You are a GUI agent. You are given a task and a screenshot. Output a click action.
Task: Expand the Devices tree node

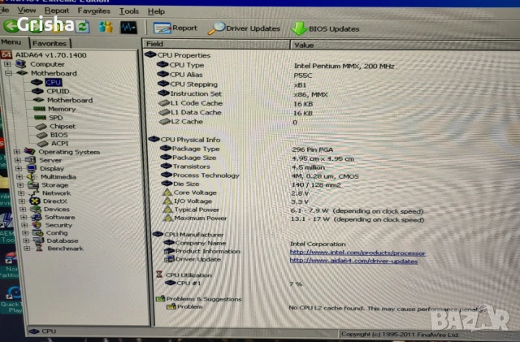click(x=23, y=210)
